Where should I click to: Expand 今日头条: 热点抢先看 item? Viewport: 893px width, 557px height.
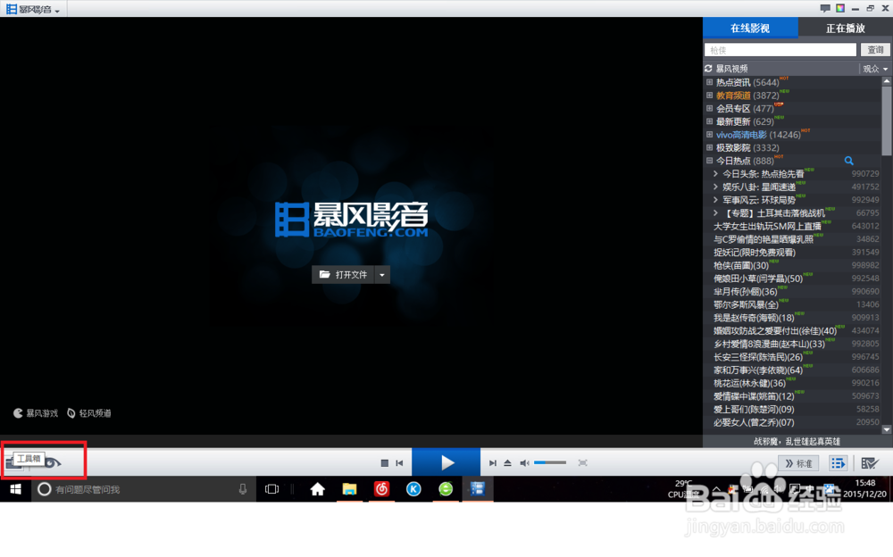click(716, 174)
